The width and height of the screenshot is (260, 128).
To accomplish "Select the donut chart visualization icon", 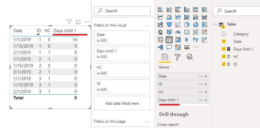I will [196, 25].
